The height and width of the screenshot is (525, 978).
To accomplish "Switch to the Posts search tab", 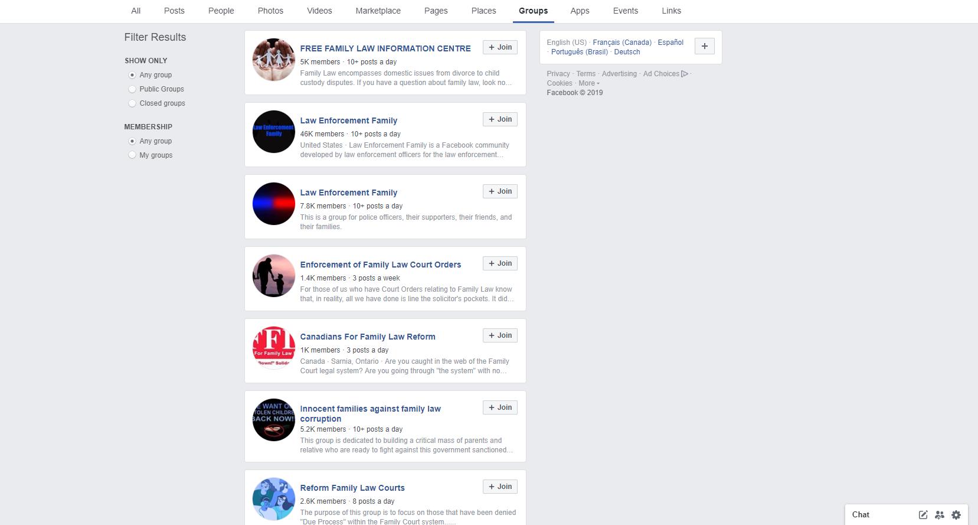I will coord(174,11).
